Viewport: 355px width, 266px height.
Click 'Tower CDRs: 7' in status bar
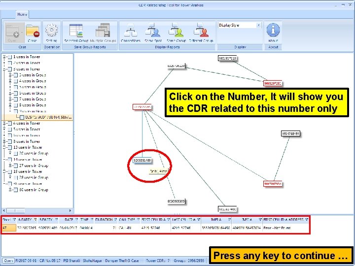(158, 261)
